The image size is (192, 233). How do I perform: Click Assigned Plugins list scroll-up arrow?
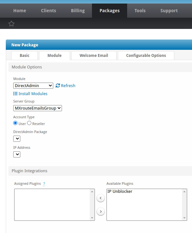click(92, 192)
